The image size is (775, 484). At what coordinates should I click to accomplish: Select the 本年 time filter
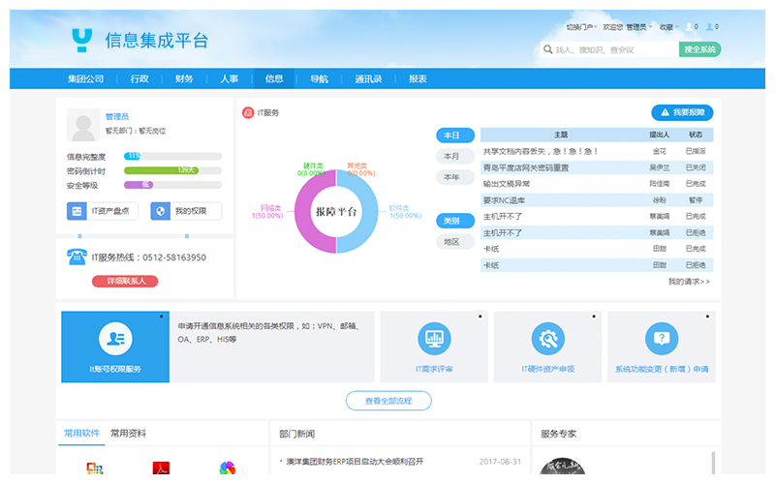click(451, 177)
